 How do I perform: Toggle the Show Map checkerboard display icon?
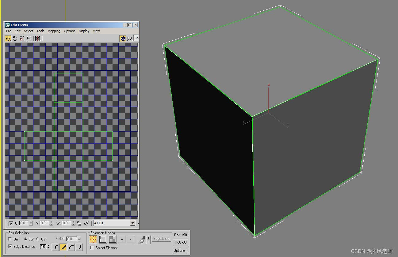tap(123, 38)
